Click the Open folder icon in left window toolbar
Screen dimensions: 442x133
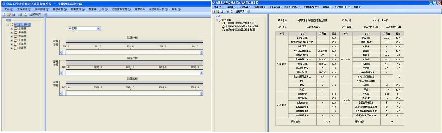pos(9,15)
